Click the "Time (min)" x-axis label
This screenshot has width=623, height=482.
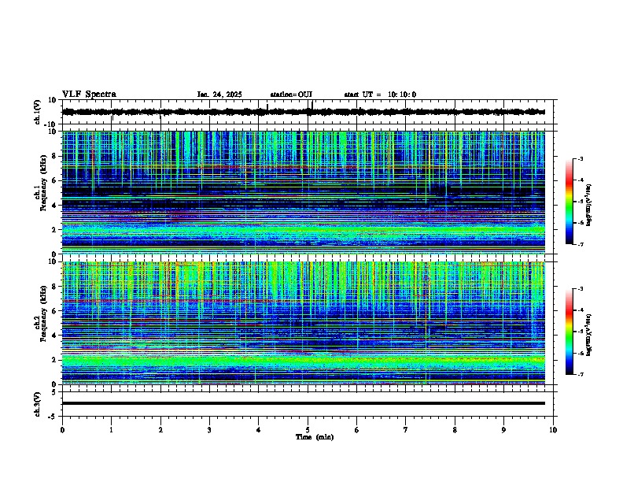[x=315, y=437]
